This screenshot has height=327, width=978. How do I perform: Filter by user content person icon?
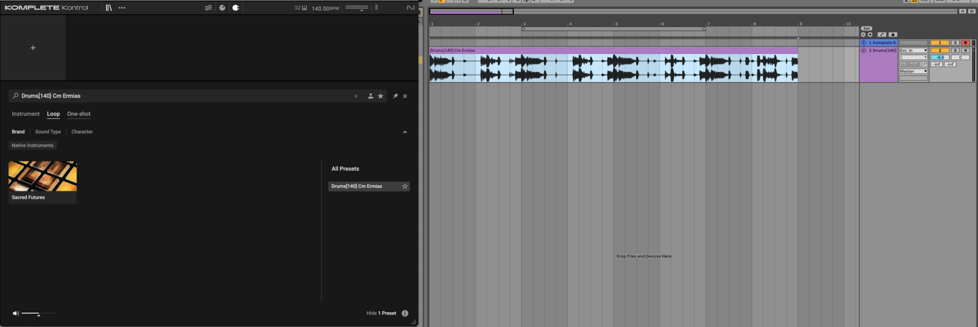(370, 96)
